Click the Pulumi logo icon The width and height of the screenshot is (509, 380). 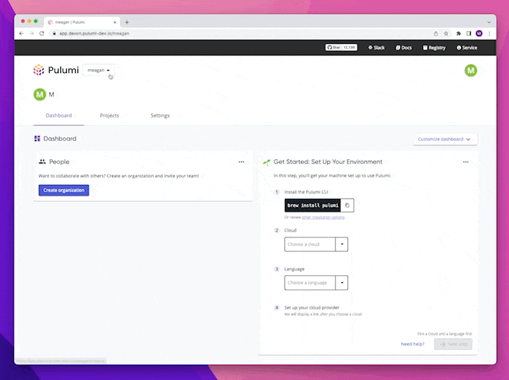[39, 70]
